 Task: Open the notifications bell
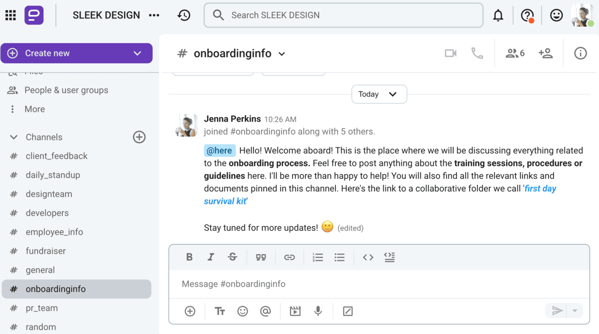[x=498, y=15]
